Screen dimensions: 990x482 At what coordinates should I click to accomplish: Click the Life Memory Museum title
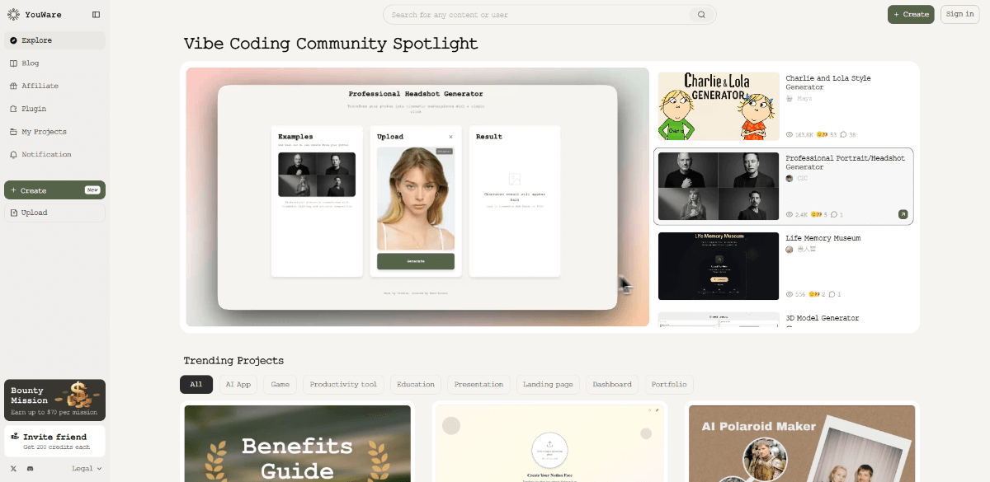[823, 238]
